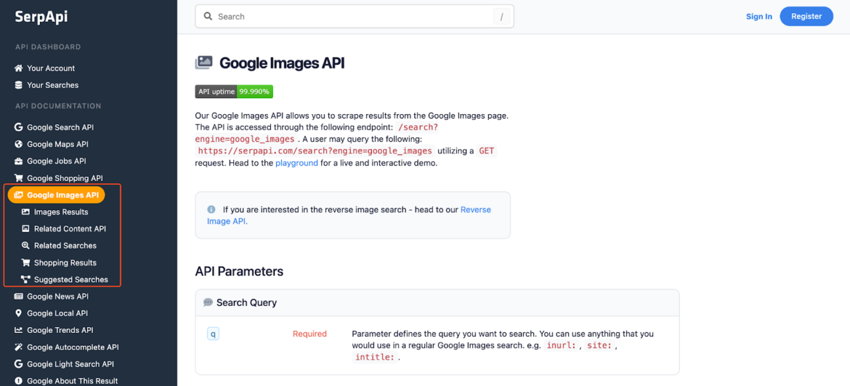850x386 pixels.
Task: Click the SerpApi logo
Action: coord(41,17)
